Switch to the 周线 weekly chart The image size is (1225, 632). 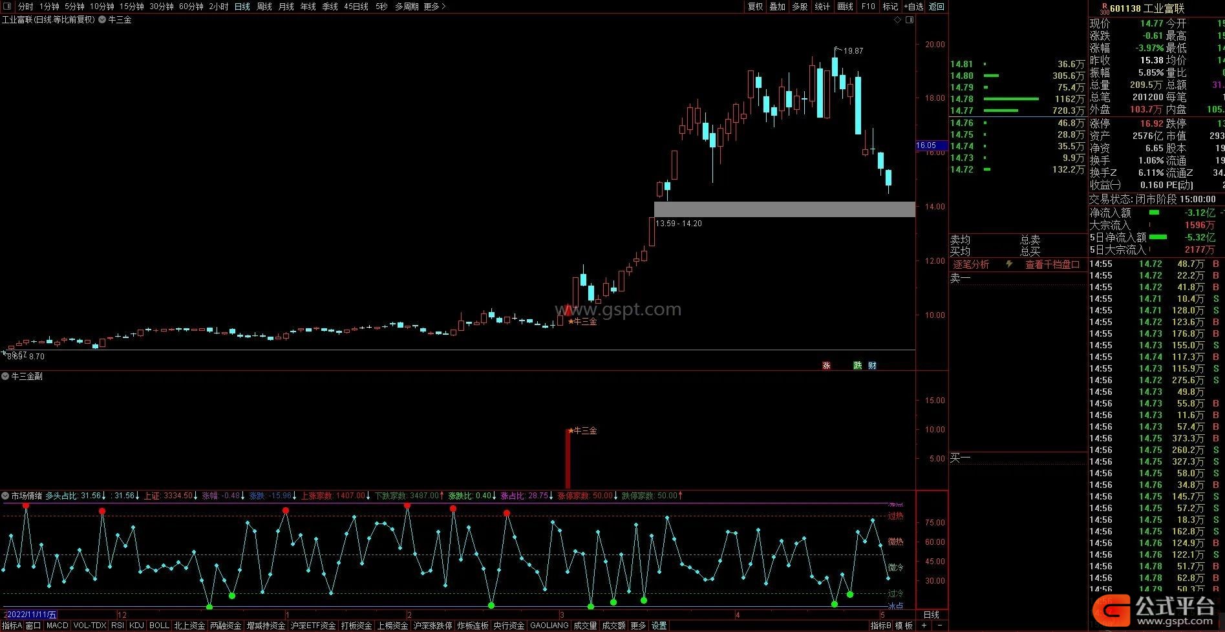(264, 6)
